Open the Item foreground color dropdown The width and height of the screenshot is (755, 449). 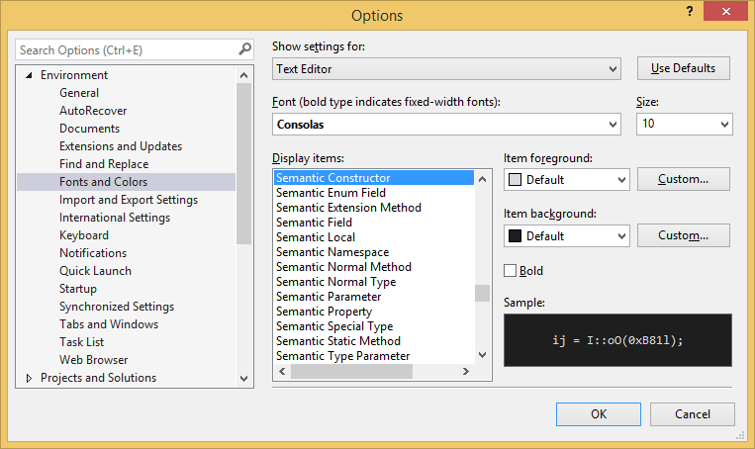coord(567,180)
